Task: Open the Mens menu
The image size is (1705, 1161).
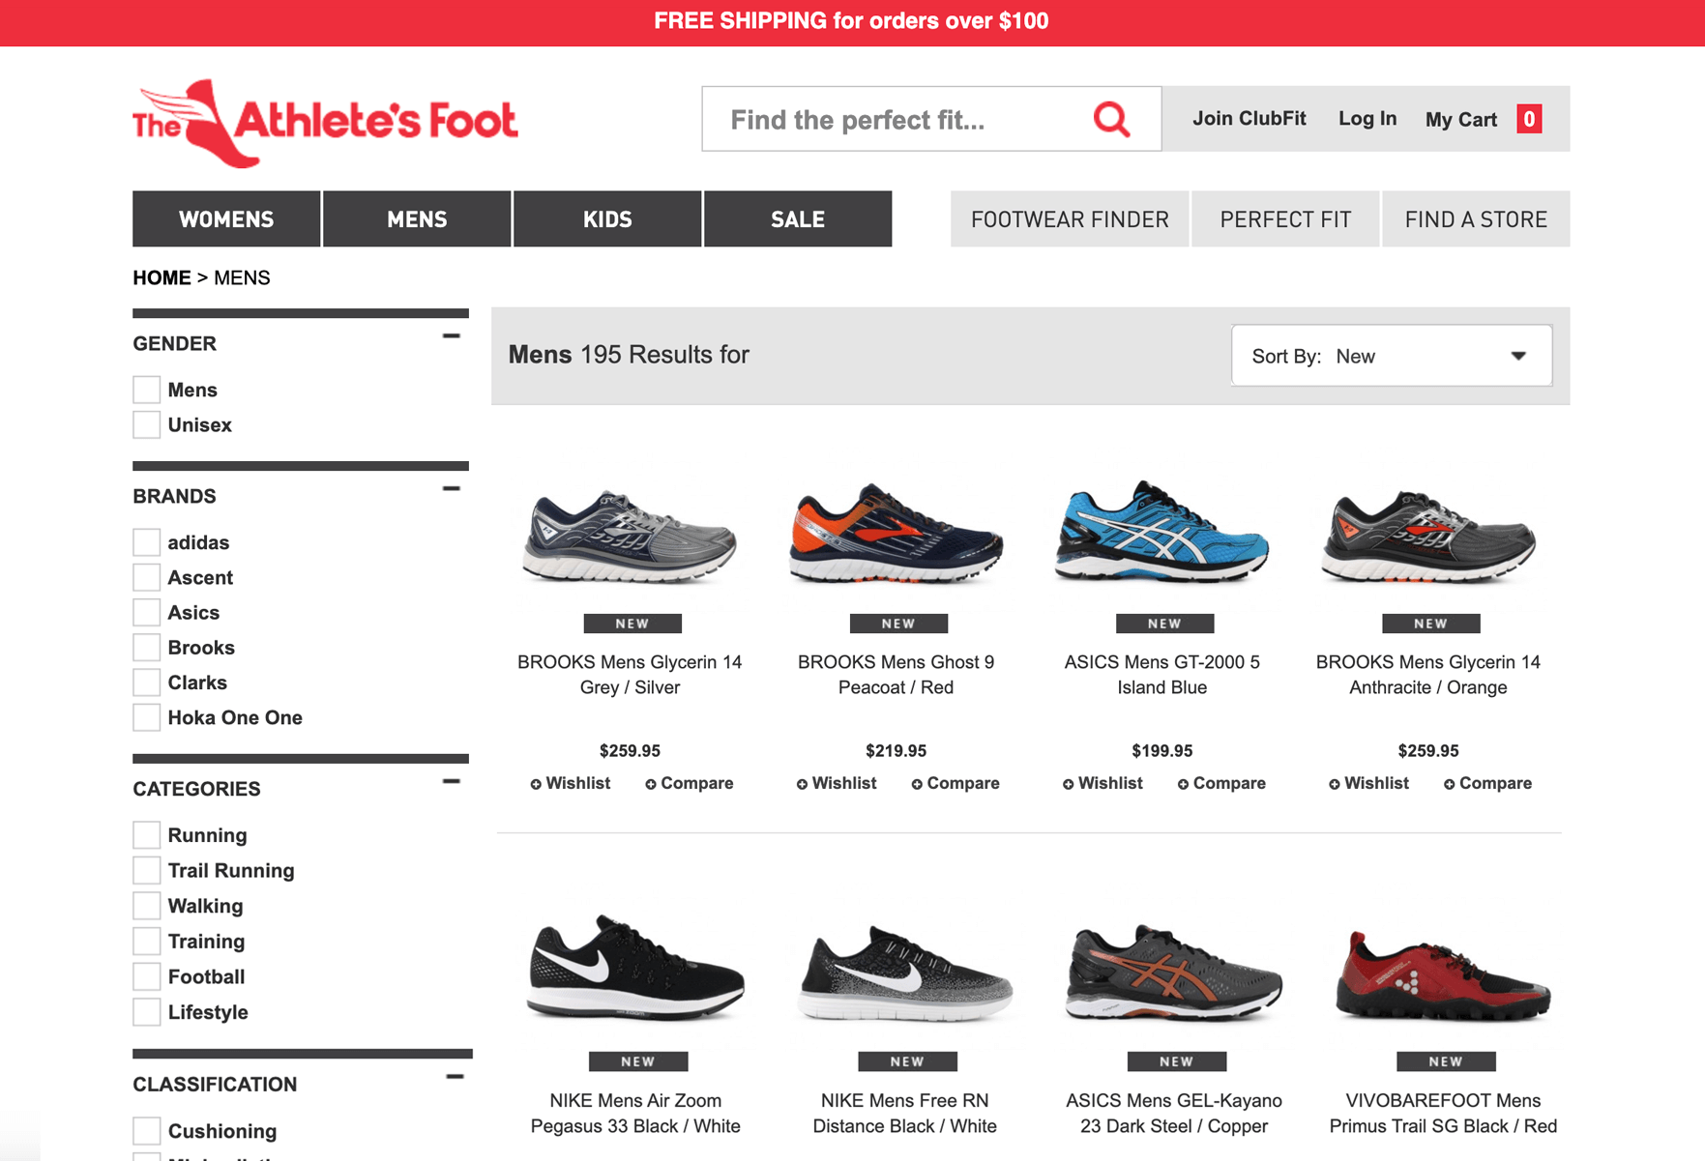Action: [x=417, y=219]
